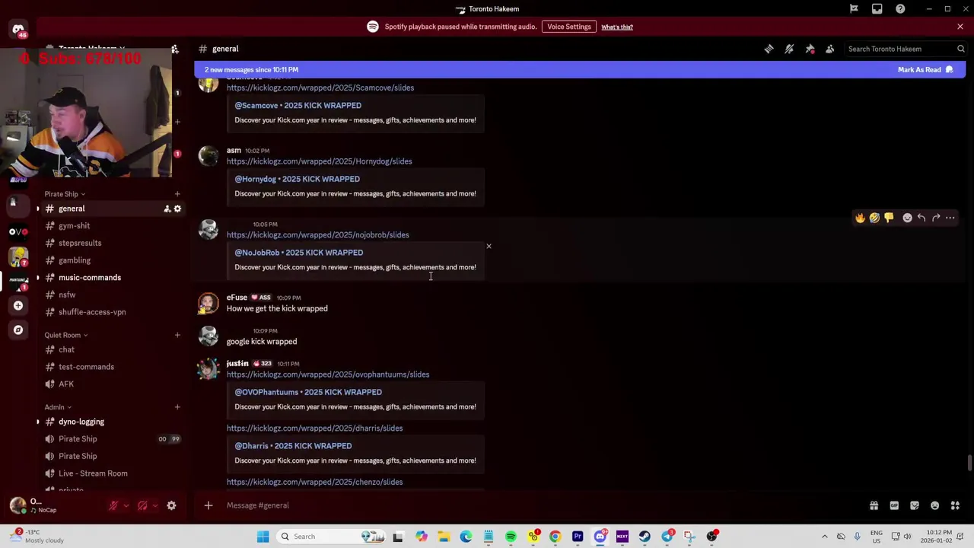Open the dyno-logging channel
The width and height of the screenshot is (974, 548).
[x=81, y=422]
